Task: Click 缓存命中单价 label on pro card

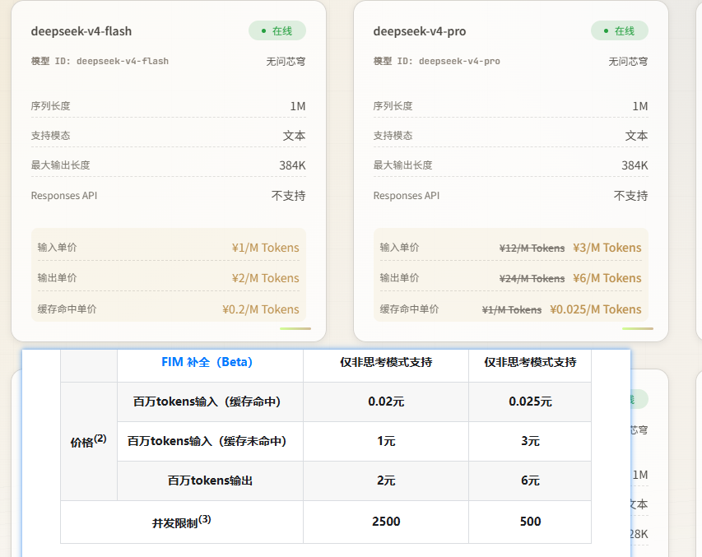Action: coord(409,309)
